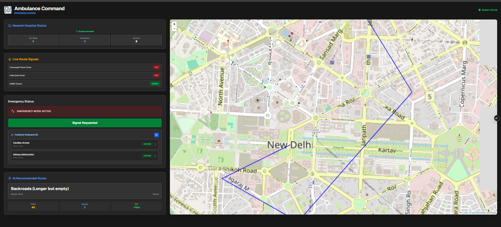Click the AI Recommended Route pin icon
Image resolution: width=501 pixels, height=227 pixels.
click(x=10, y=178)
